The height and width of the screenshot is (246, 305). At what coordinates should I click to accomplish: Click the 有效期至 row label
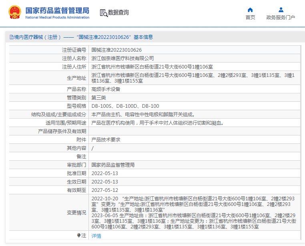(76, 190)
